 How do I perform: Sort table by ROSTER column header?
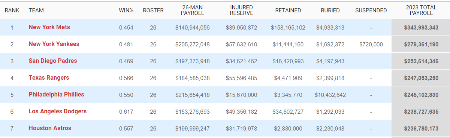pyautogui.click(x=153, y=10)
